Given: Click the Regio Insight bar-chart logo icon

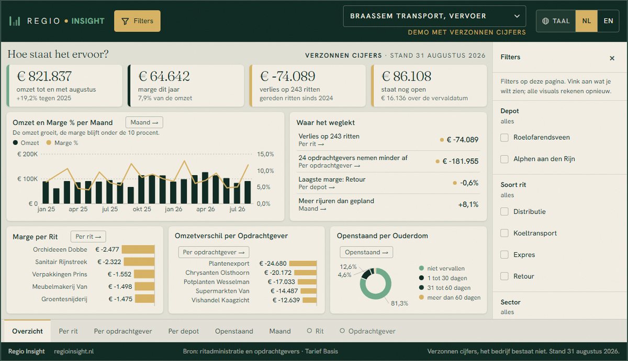Looking at the screenshot, I should coord(15,21).
